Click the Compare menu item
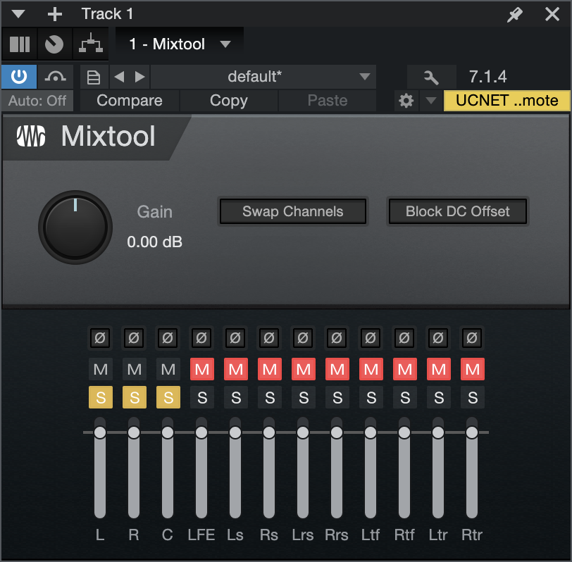This screenshot has width=572, height=562. [x=130, y=100]
